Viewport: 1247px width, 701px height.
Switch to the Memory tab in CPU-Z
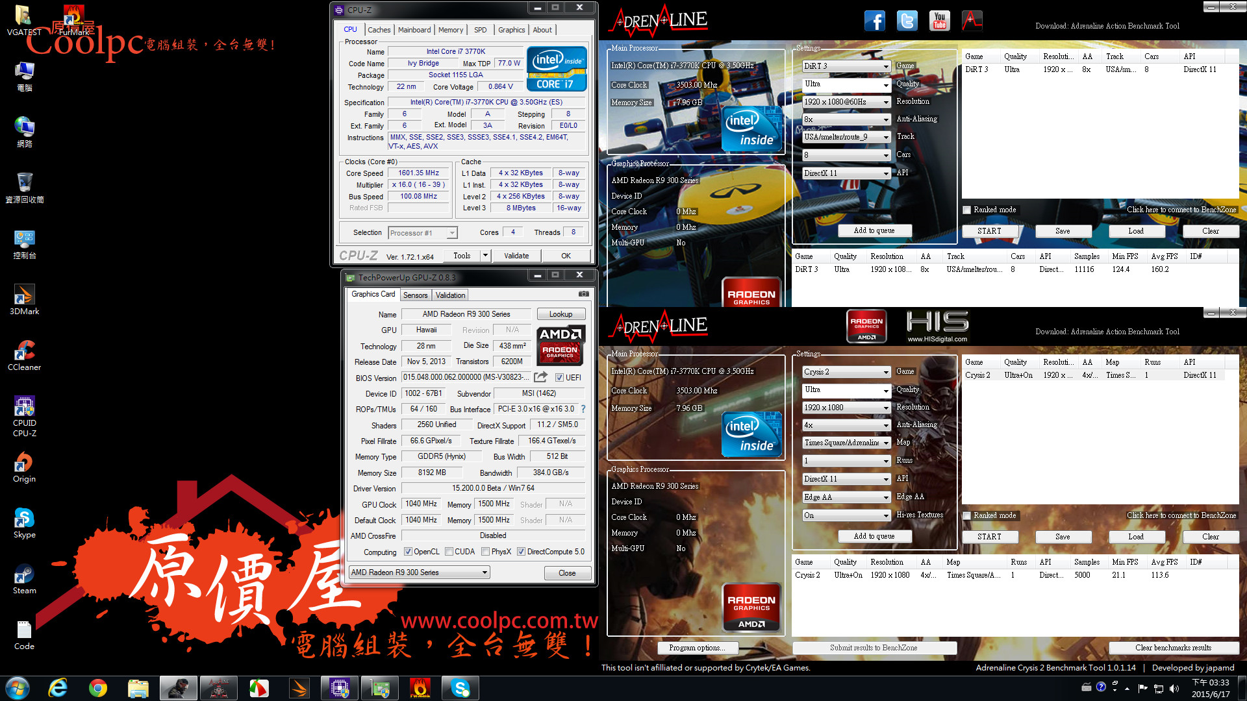click(451, 30)
